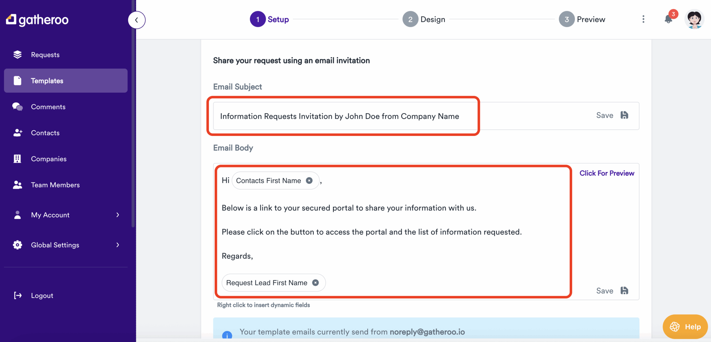Switch to the Design step
The width and height of the screenshot is (711, 342).
(424, 19)
